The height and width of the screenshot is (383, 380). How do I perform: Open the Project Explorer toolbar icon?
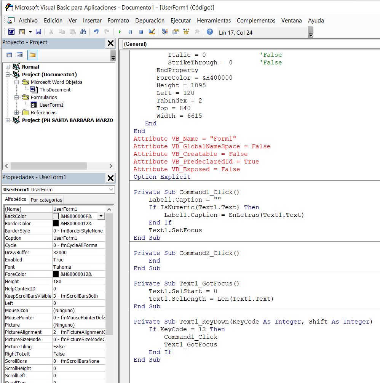[165, 32]
